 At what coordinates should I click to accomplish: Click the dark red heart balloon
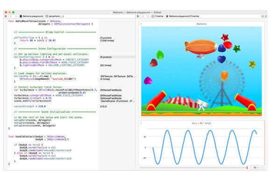(x=153, y=63)
